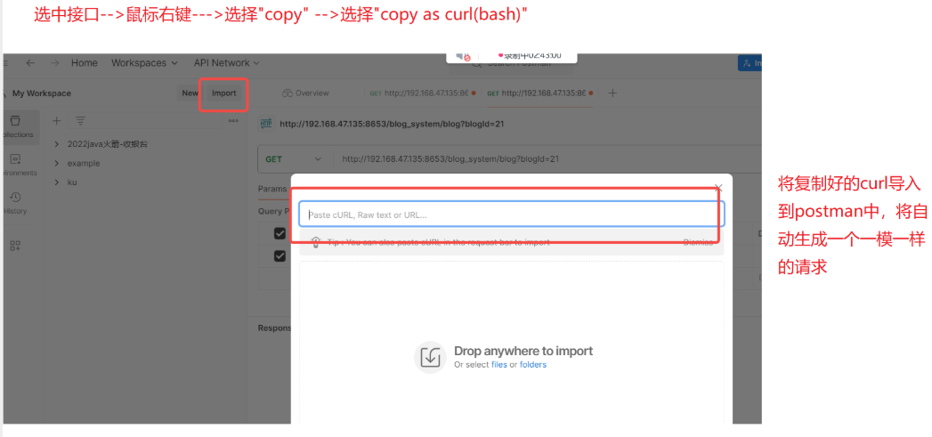Open the API Network dropdown
The width and height of the screenshot is (932, 437).
pyautogui.click(x=226, y=63)
